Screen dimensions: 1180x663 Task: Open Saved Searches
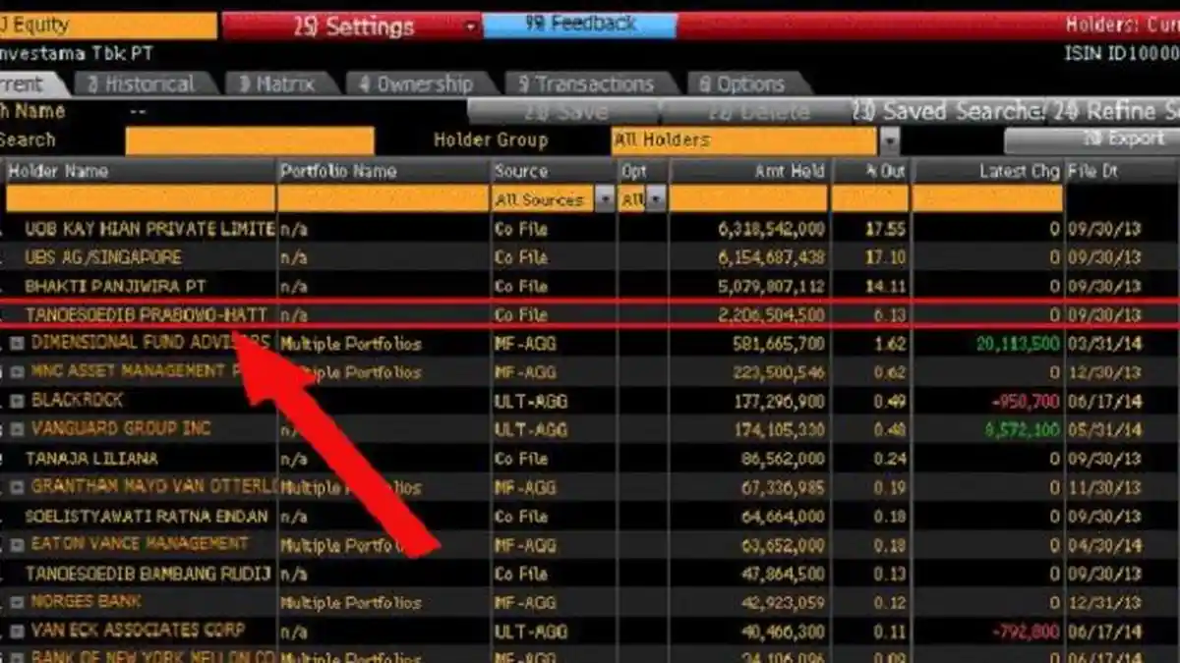pyautogui.click(x=948, y=112)
